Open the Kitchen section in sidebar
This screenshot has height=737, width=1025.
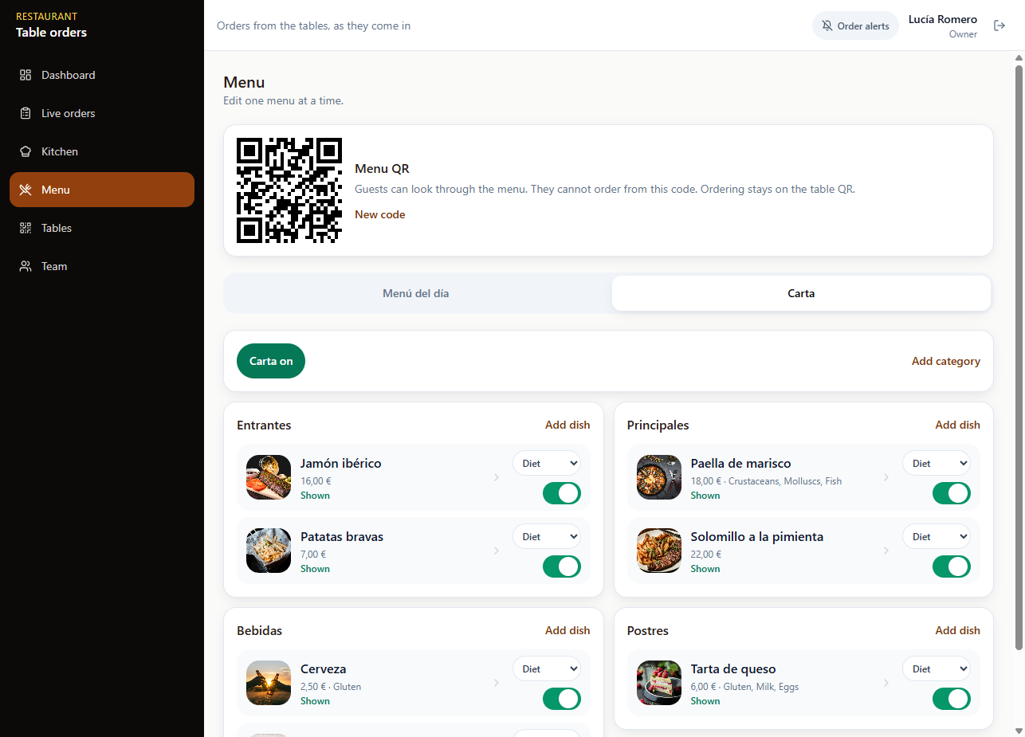pos(102,151)
